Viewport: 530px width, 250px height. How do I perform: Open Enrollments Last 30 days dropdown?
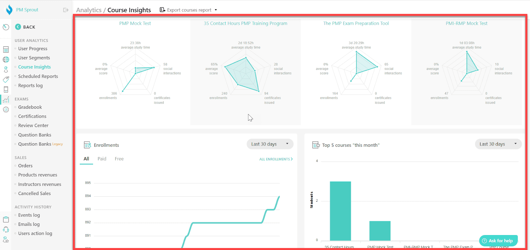pyautogui.click(x=270, y=144)
